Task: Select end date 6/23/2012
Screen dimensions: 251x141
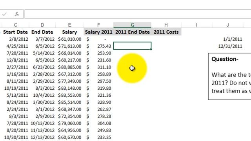Action: pyautogui.click(x=42, y=67)
